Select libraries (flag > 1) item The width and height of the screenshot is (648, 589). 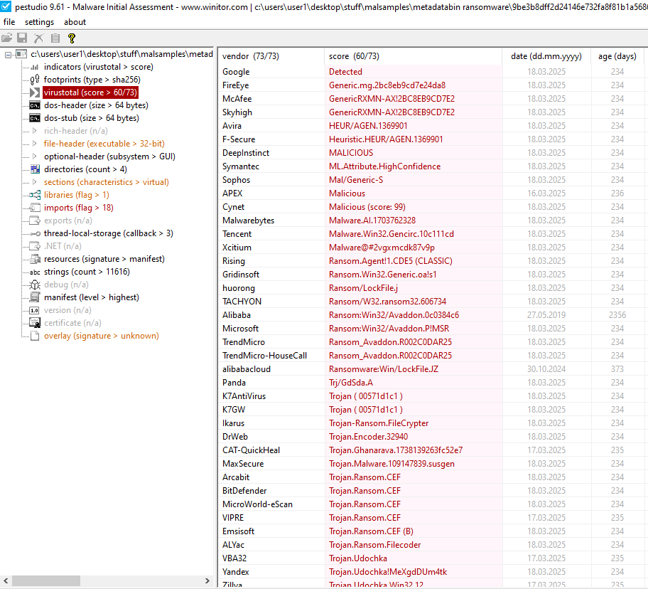tap(77, 195)
